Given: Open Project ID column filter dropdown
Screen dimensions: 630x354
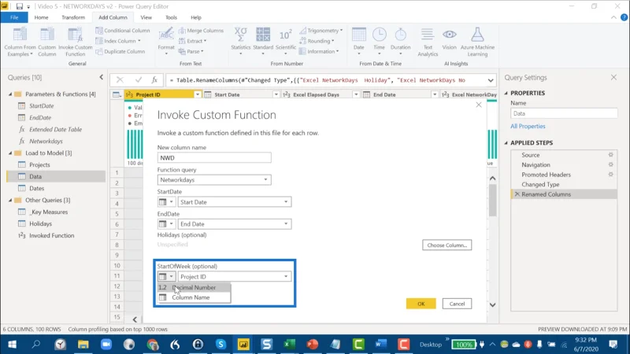Looking at the screenshot, I should (x=198, y=94).
